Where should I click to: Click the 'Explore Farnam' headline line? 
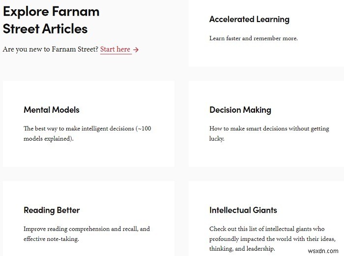(x=51, y=11)
